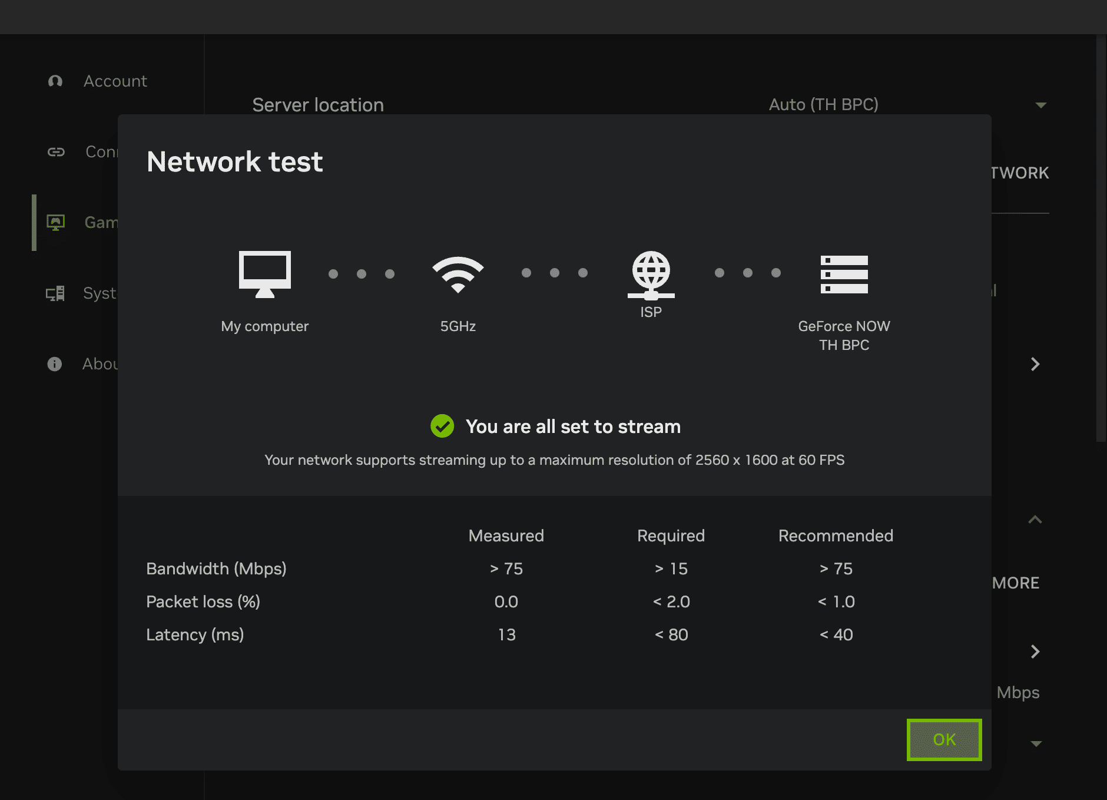This screenshot has width=1107, height=800.
Task: Click the System devices icon in sidebar
Action: pyautogui.click(x=55, y=293)
